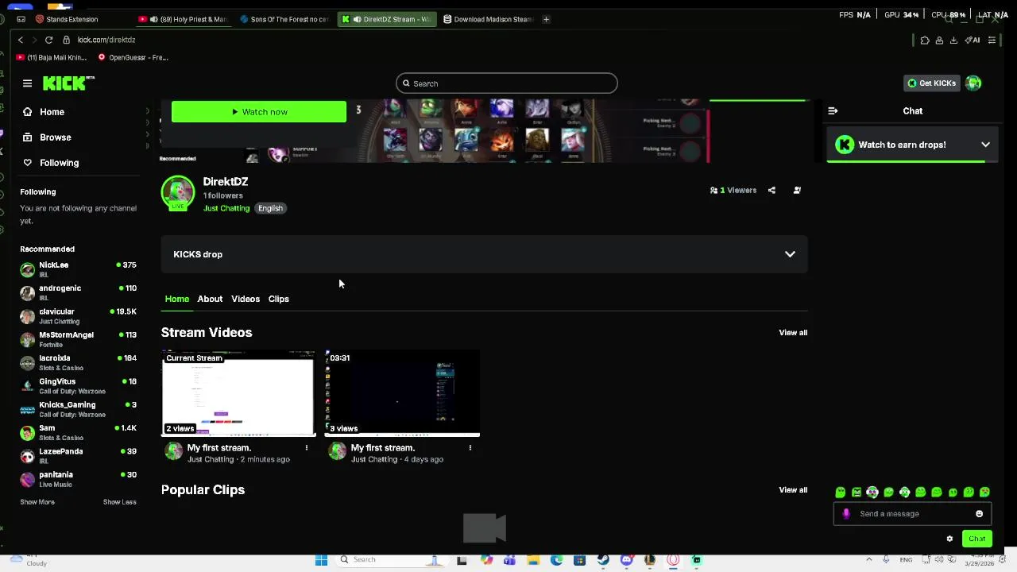Open Following in the sidebar

tap(51, 163)
